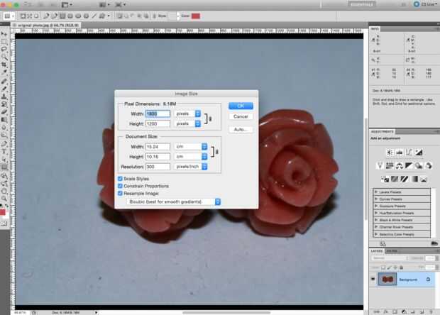This screenshot has width=440, height=315.
Task: Open the CS Live menu
Action: click(426, 4)
